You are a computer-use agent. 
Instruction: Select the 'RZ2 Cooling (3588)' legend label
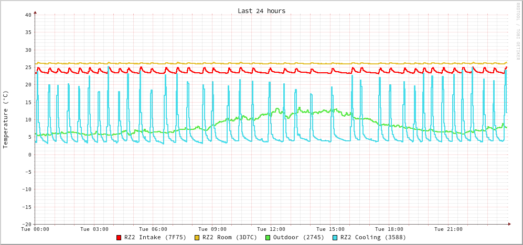tap(373, 237)
